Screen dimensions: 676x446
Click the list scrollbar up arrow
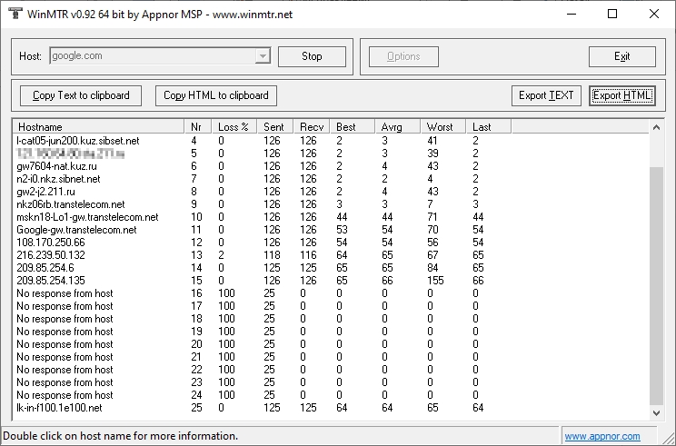coord(656,127)
